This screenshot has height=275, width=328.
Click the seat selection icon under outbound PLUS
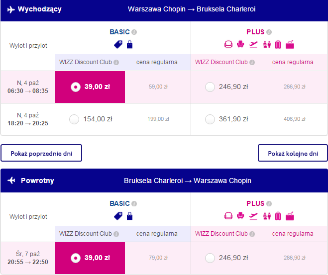240,45
